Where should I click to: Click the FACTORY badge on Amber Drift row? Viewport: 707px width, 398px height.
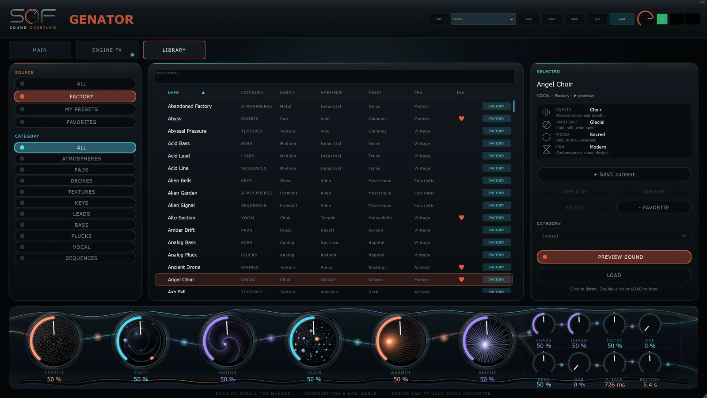tap(497, 230)
